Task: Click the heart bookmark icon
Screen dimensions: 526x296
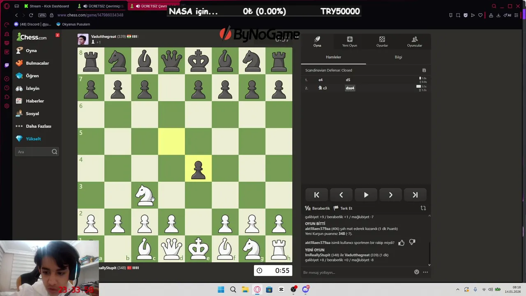Action: coord(480,15)
